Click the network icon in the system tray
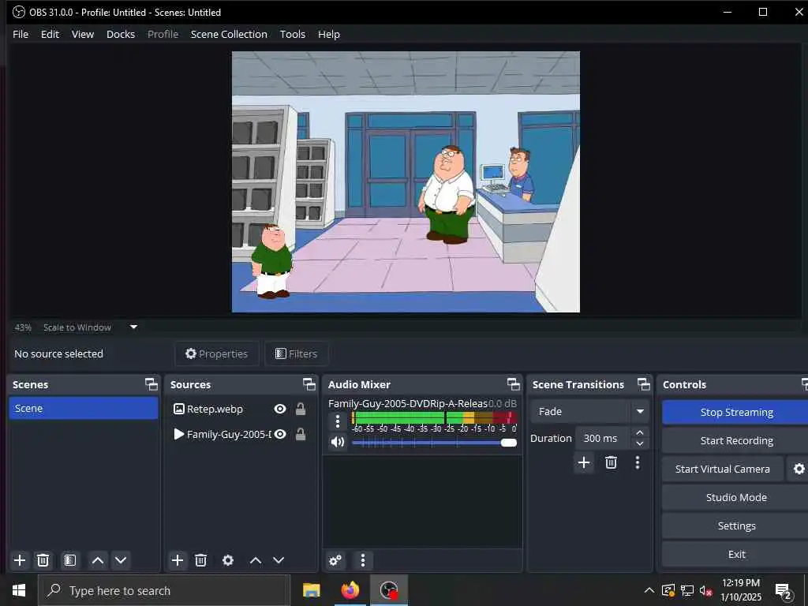Image resolution: width=808 pixels, height=606 pixels. pyautogui.click(x=687, y=590)
